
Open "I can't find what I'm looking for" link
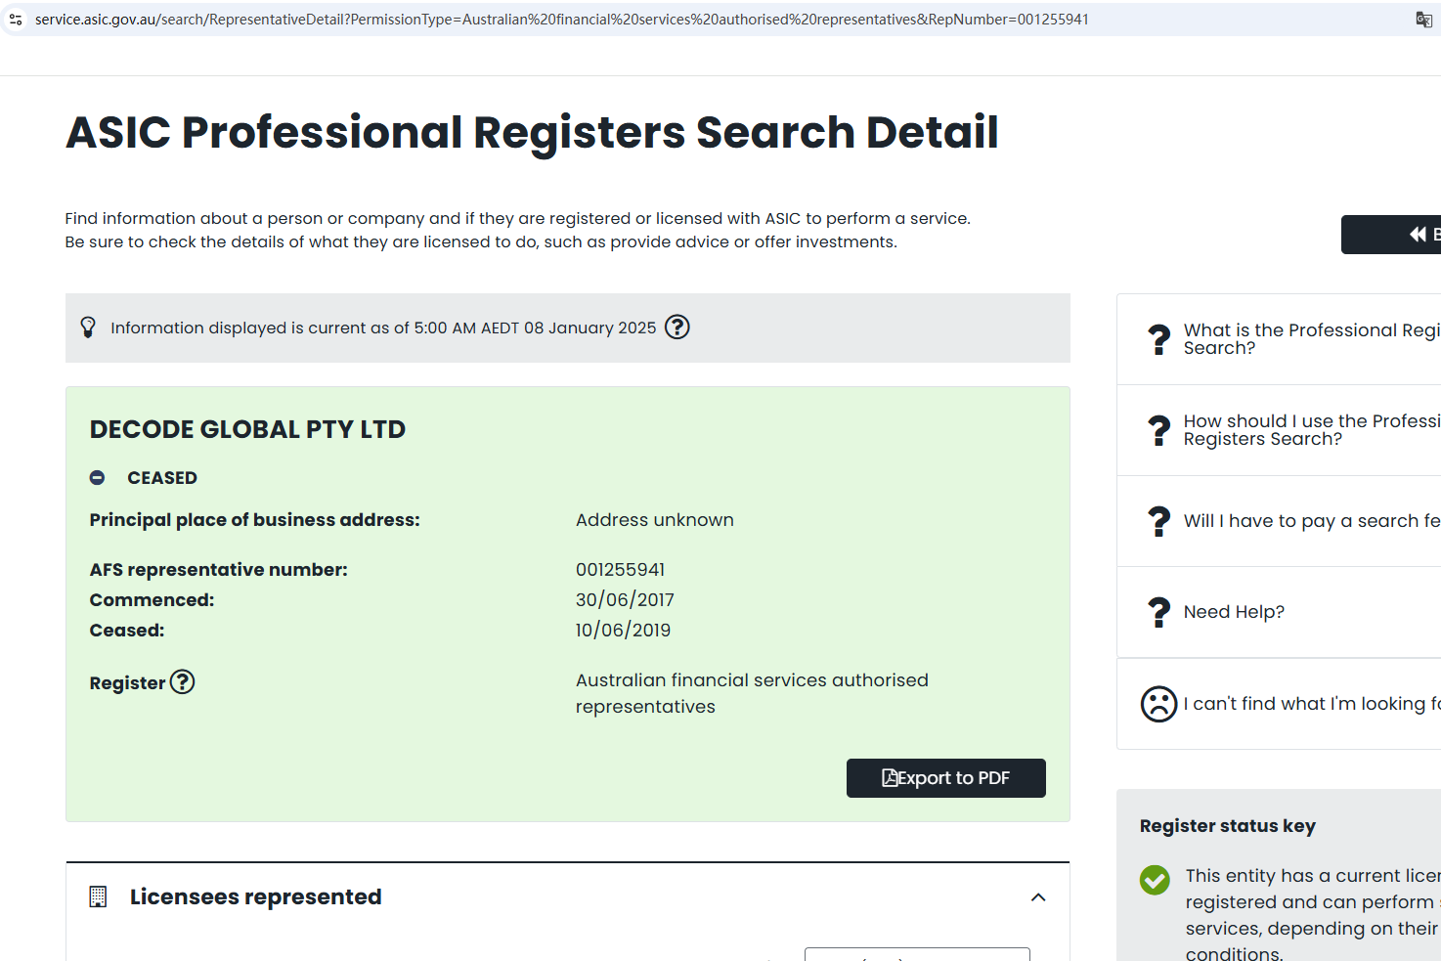[1310, 704]
